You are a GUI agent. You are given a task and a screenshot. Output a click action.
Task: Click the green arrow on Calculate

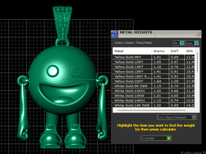(x=169, y=138)
